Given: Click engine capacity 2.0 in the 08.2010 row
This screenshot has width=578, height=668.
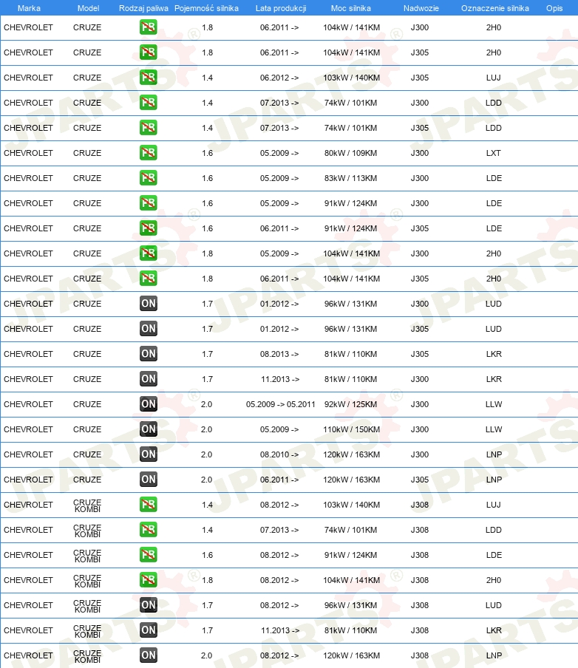Looking at the screenshot, I should pyautogui.click(x=207, y=454).
